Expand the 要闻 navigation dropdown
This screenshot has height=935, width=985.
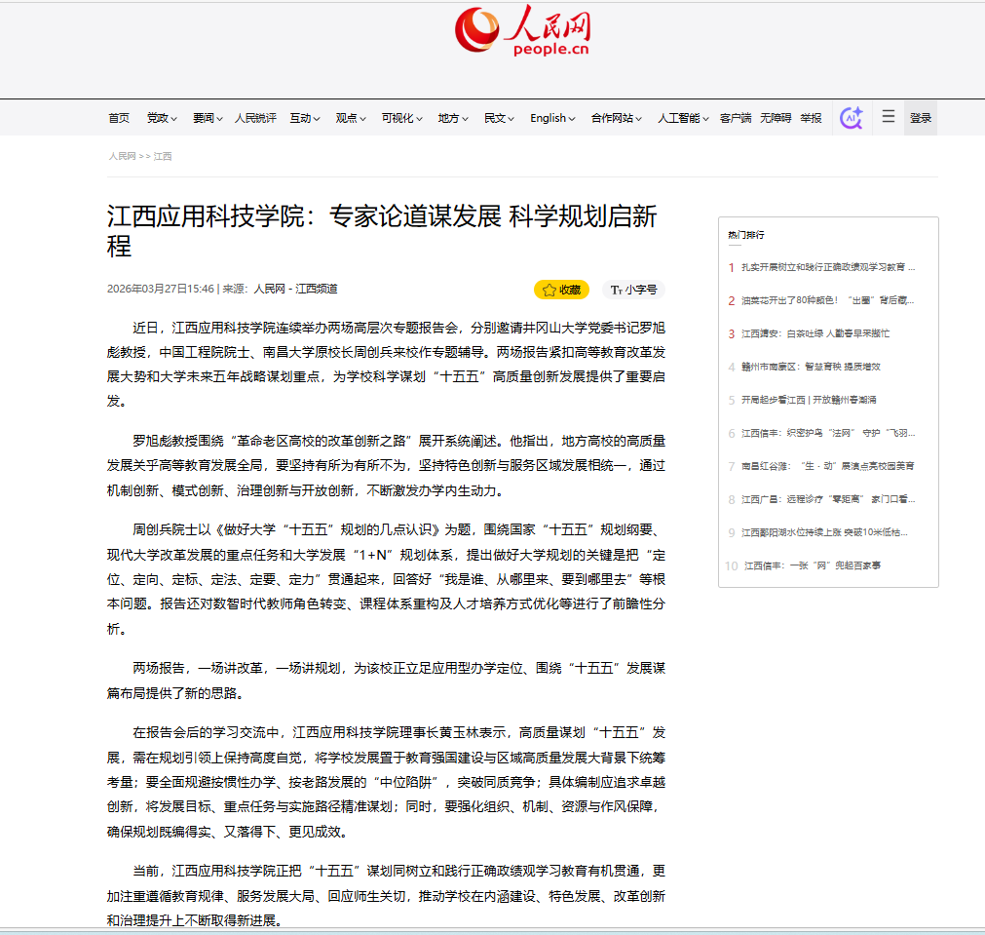coord(208,118)
